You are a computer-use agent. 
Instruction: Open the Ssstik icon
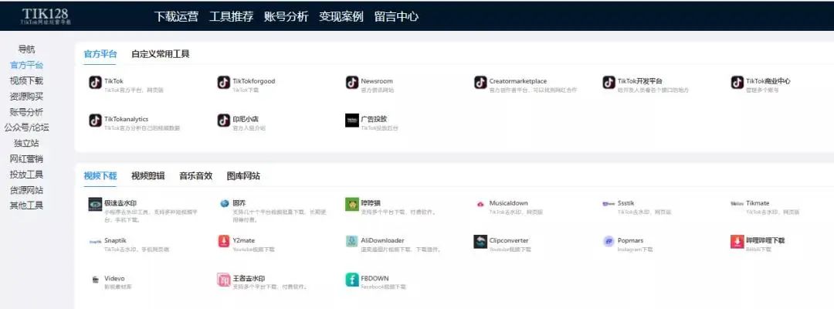[x=609, y=204]
